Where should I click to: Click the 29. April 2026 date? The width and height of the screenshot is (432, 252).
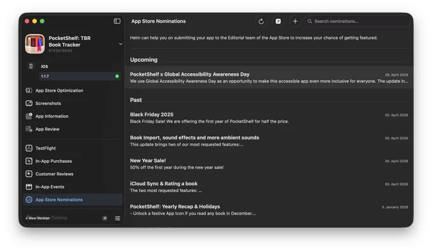396,75
